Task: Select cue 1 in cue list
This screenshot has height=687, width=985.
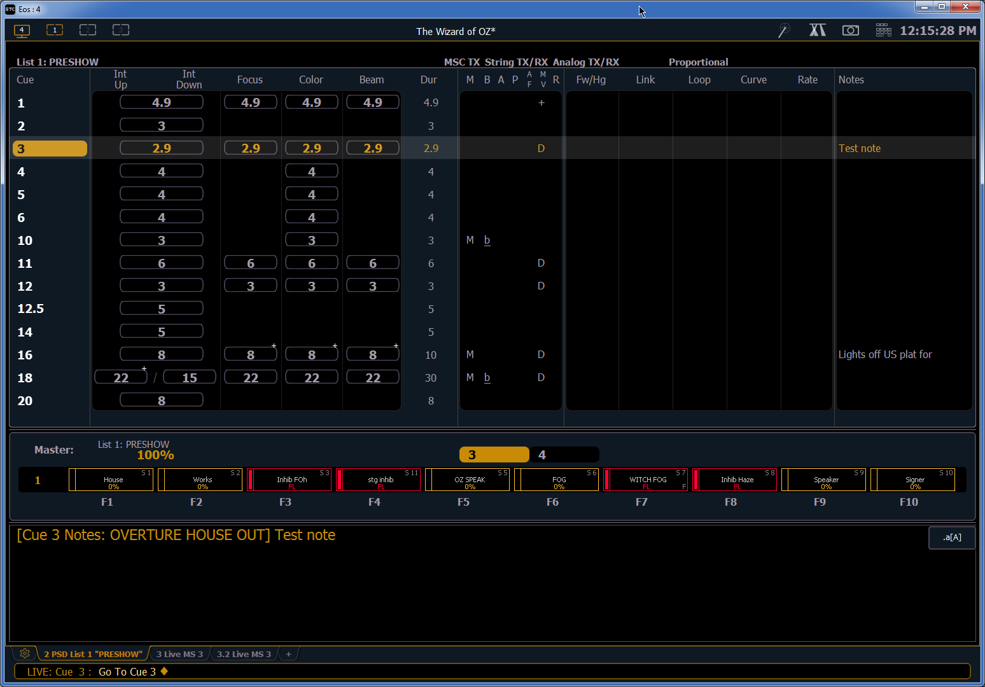Action: tap(21, 103)
